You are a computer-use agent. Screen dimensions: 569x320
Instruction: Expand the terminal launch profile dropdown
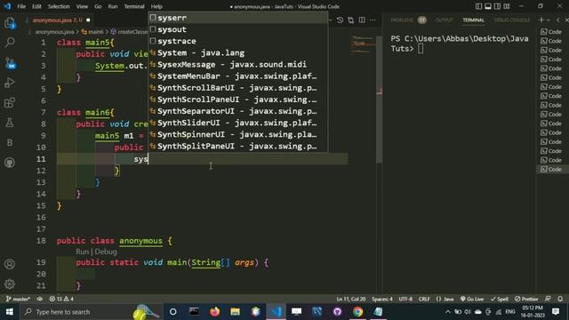[549, 20]
